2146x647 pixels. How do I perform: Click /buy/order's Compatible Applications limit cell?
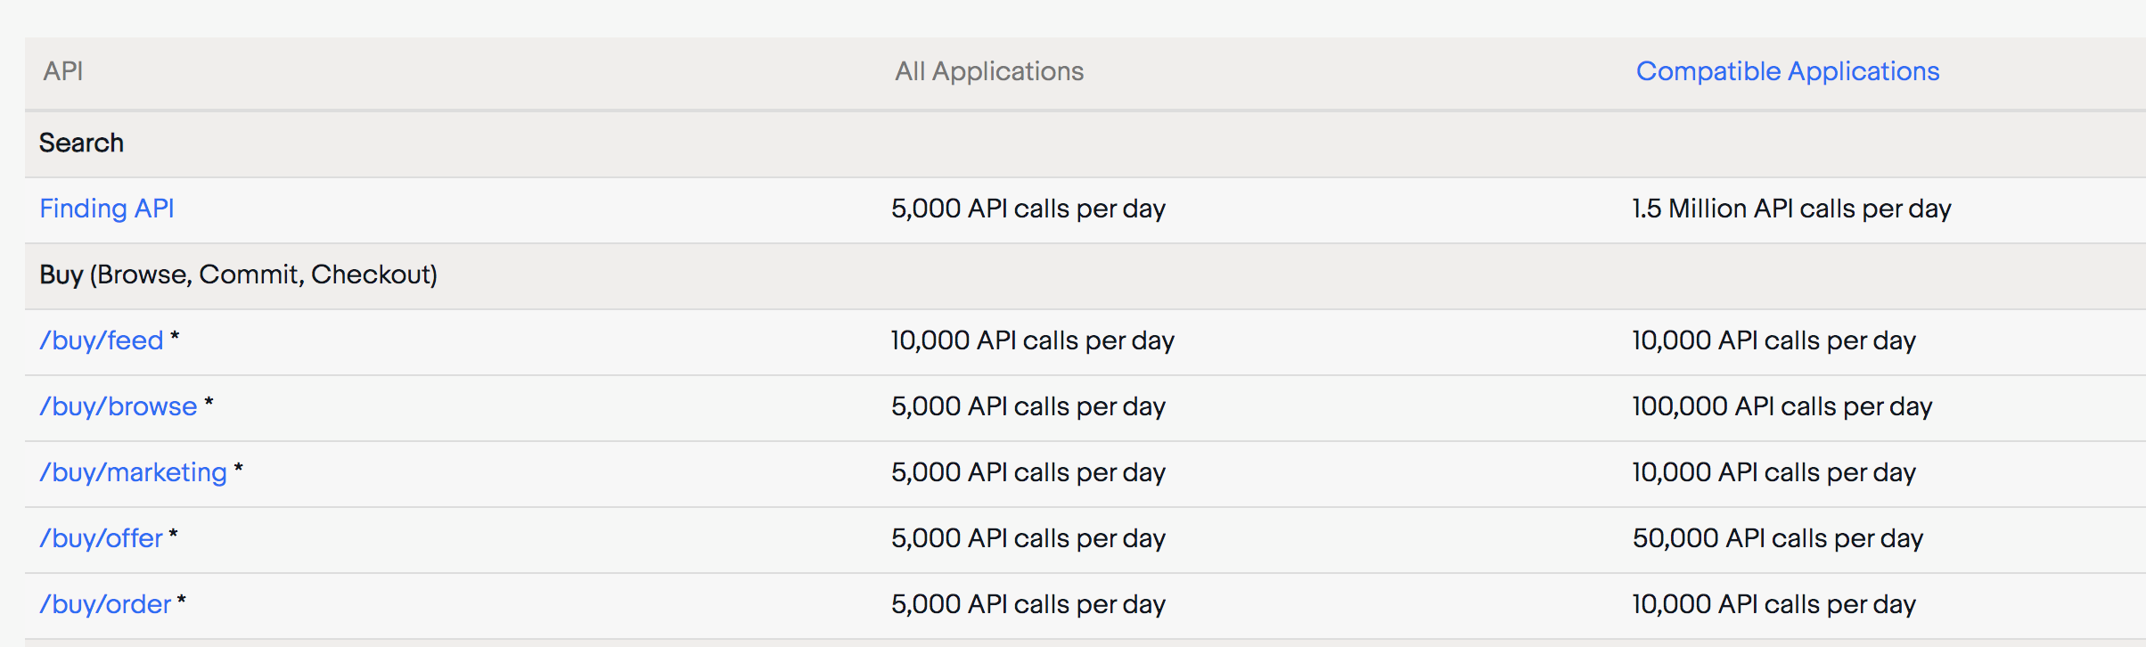pos(1773,604)
